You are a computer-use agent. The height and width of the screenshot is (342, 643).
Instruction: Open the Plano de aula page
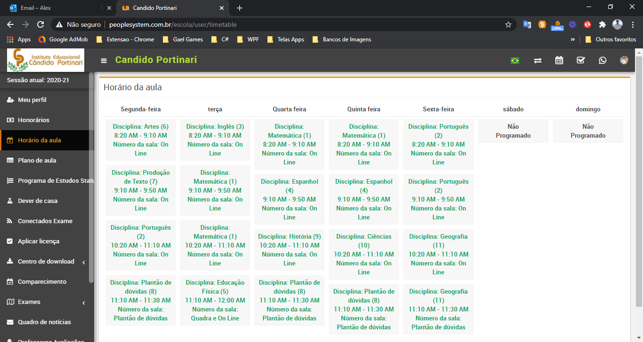37,161
